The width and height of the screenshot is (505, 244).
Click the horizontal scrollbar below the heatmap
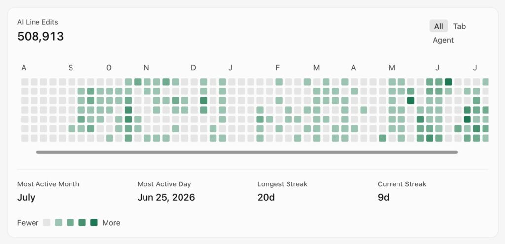[247, 152]
